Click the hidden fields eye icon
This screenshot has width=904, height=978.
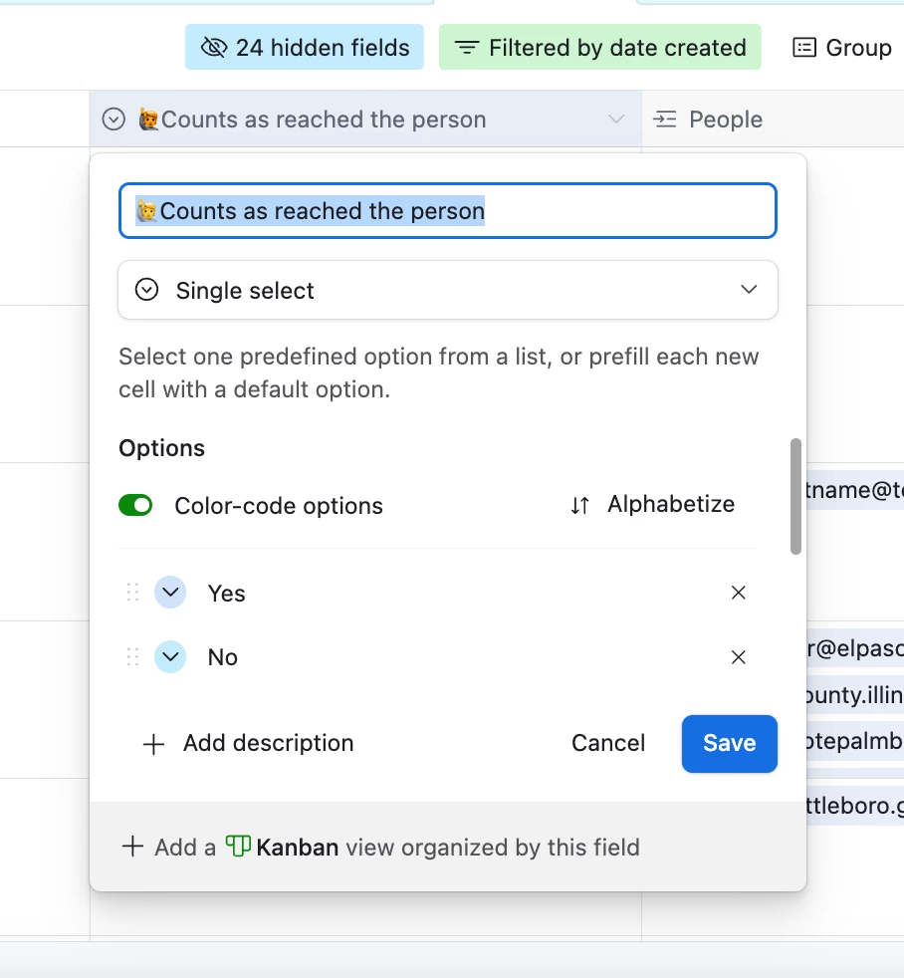point(213,48)
